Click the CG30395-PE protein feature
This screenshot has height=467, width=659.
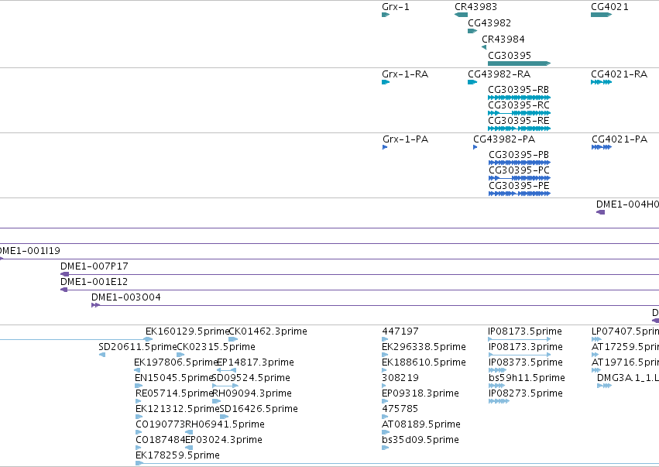coord(520,194)
